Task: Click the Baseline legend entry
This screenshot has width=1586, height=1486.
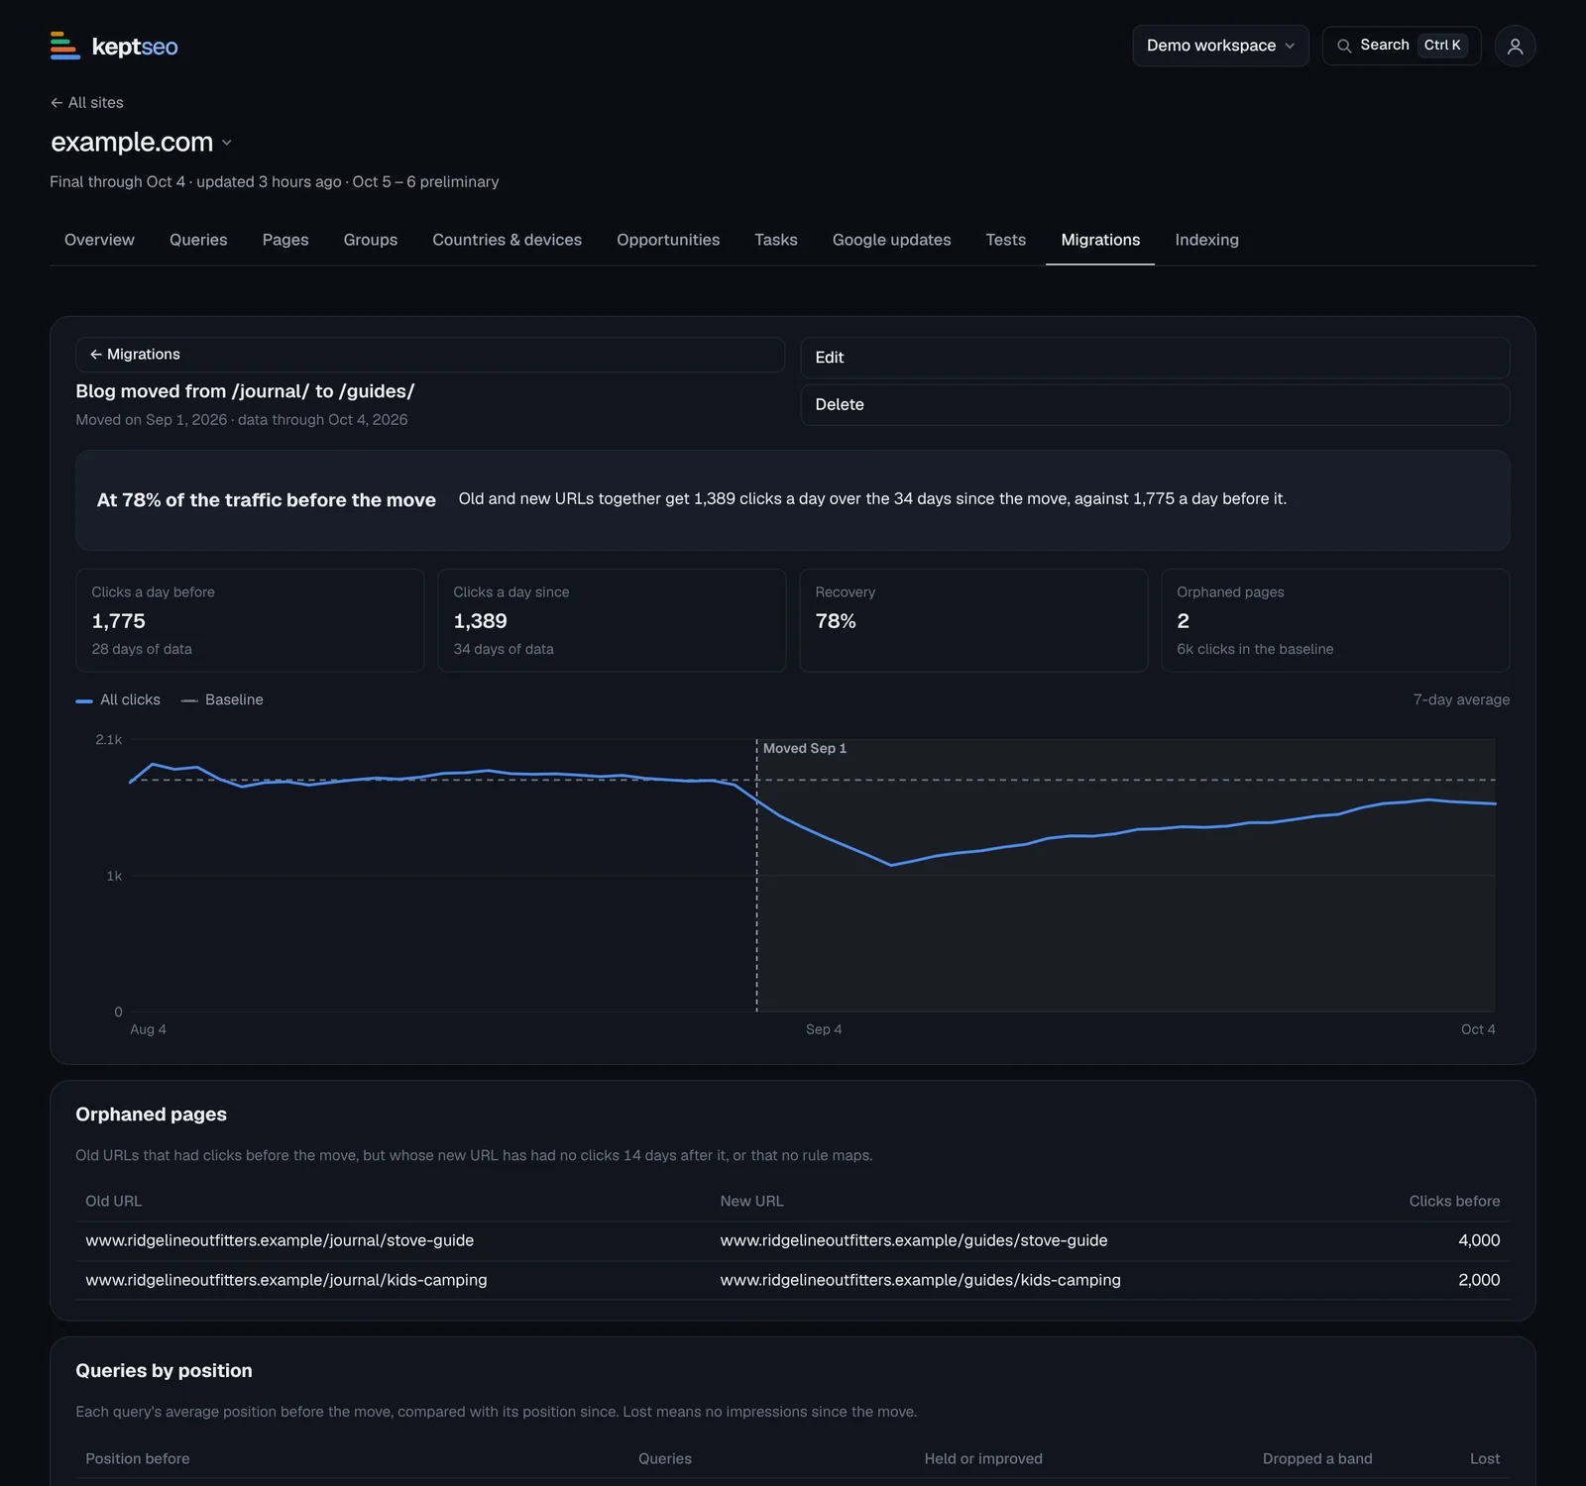Action: 222,700
